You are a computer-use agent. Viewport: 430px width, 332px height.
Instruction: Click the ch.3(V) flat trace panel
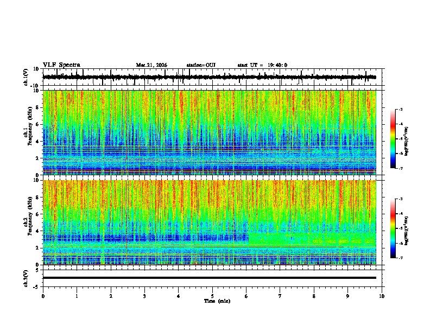tap(213, 278)
